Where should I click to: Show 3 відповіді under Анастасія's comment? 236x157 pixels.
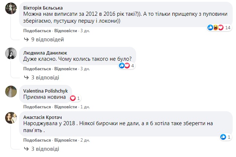pyautogui.click(x=43, y=149)
